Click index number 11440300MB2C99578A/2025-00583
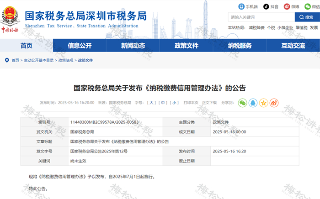The width and height of the screenshot is (320, 199). (105, 122)
